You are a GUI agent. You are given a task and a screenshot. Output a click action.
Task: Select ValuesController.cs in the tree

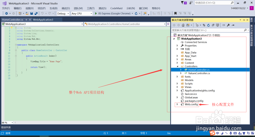coord(199,73)
